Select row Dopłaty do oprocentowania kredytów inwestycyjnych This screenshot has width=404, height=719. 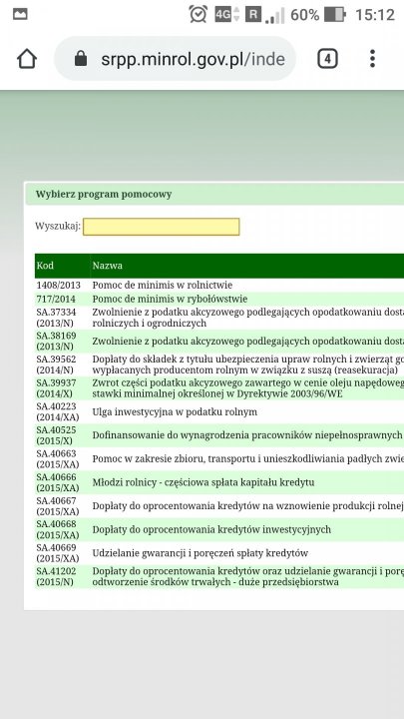219,529
